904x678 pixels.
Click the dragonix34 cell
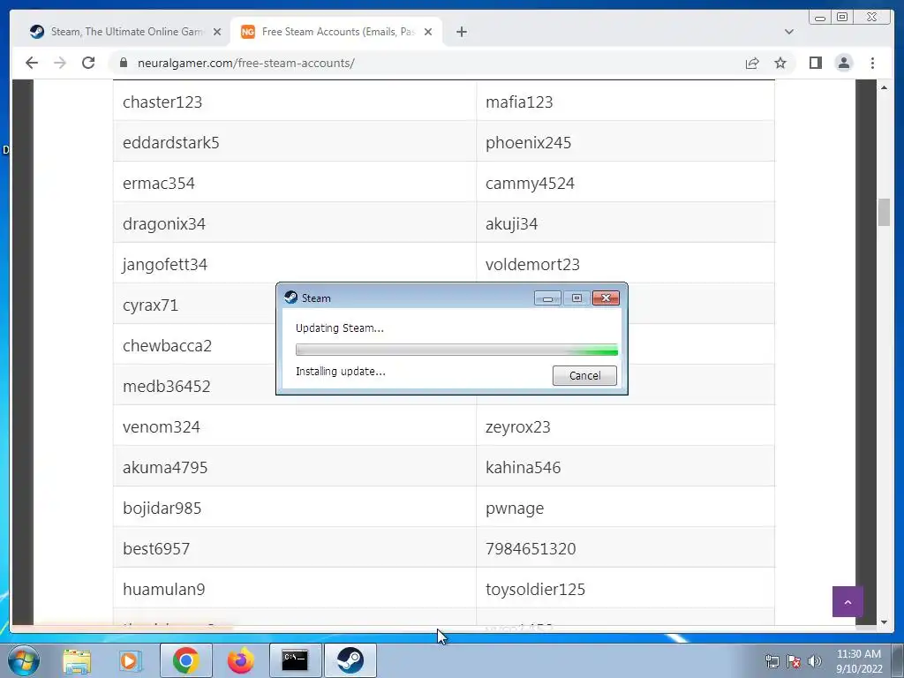tap(295, 222)
